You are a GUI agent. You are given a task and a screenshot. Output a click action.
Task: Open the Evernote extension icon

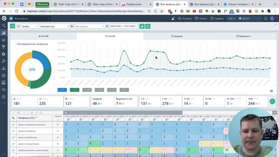(x=207, y=11)
